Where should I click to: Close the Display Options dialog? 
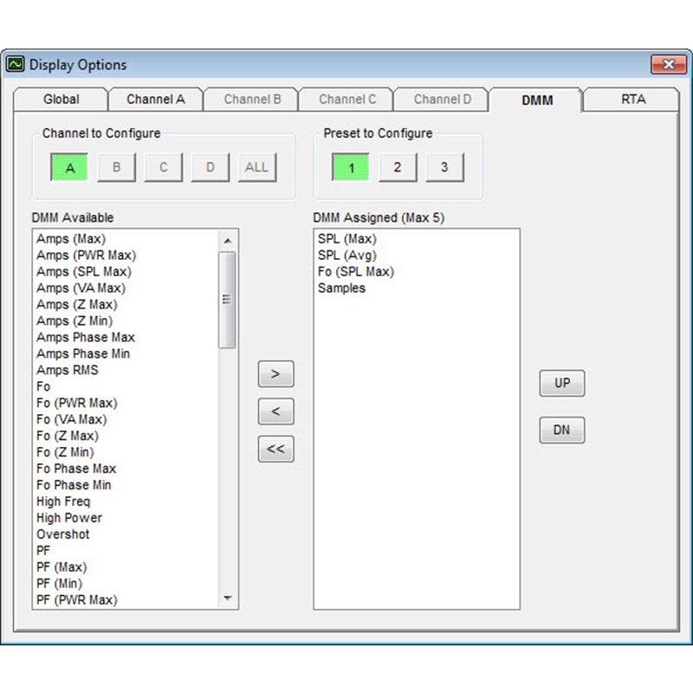[668, 65]
